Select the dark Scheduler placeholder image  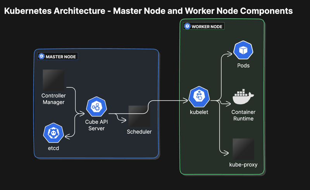click(x=139, y=116)
